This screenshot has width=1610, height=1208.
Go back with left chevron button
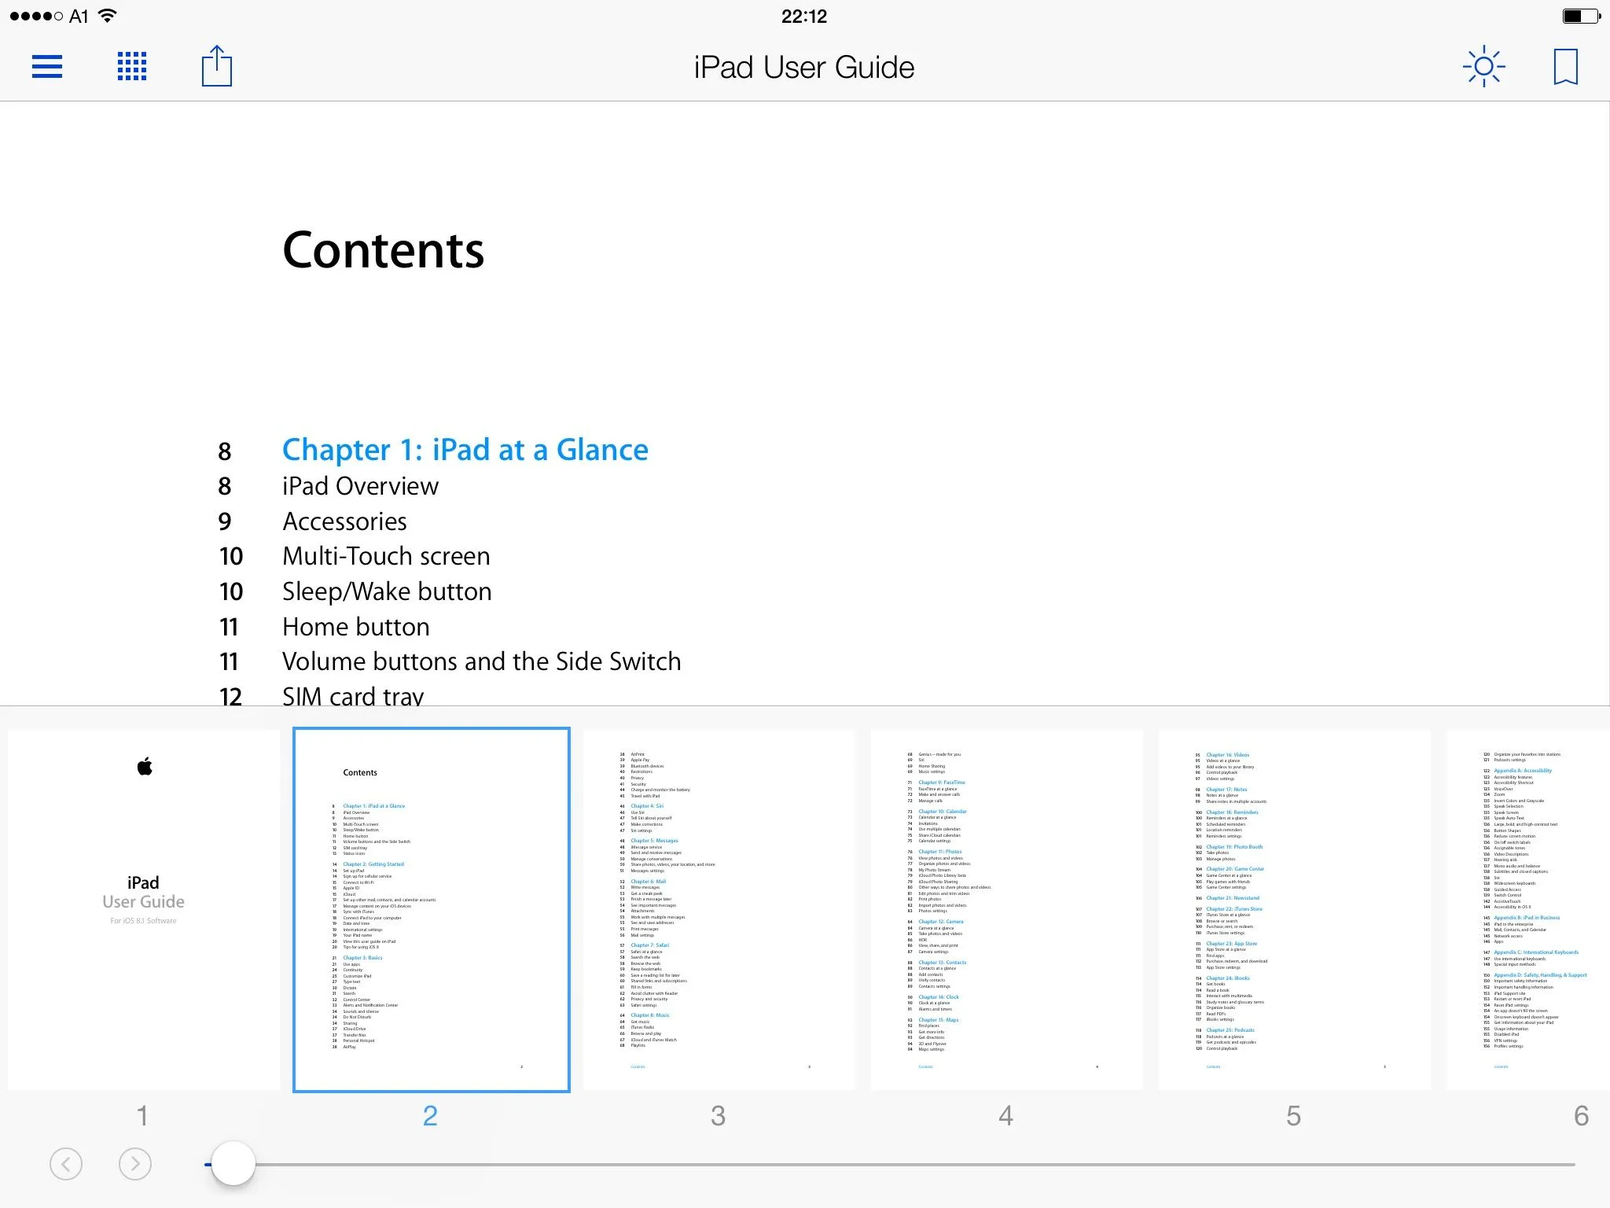tap(66, 1163)
